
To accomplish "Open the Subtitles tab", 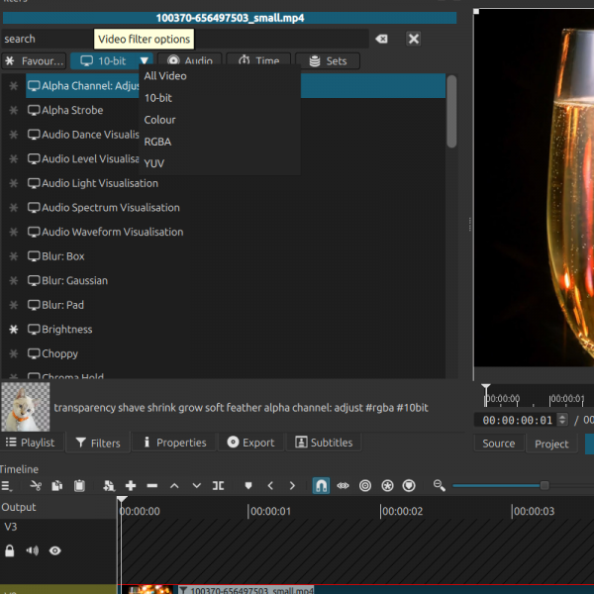I will pos(323,443).
